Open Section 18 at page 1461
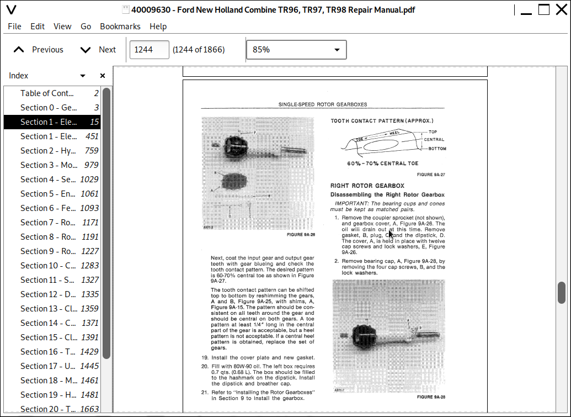 click(52, 381)
